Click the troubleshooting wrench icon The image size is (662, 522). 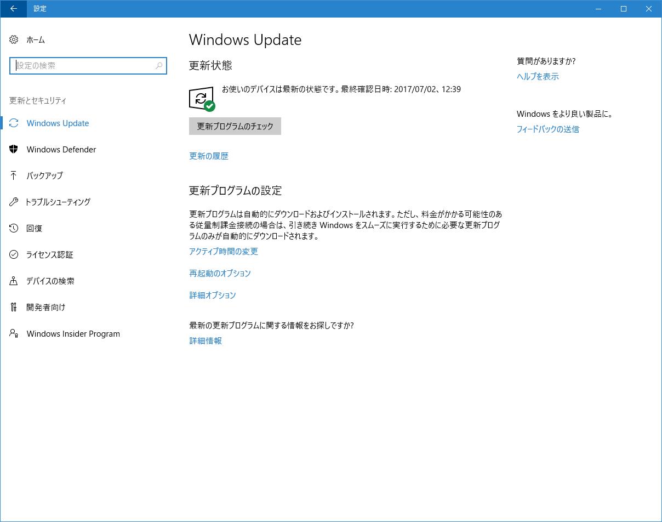(14, 202)
